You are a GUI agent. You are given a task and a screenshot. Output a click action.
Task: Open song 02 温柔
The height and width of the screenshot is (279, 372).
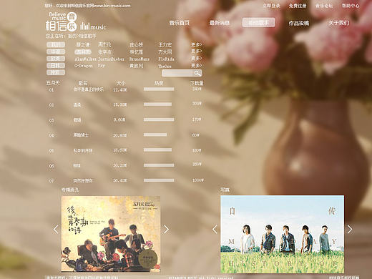(77, 104)
